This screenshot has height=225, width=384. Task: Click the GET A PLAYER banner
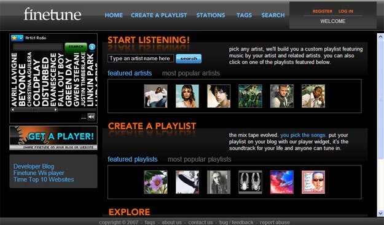53,138
